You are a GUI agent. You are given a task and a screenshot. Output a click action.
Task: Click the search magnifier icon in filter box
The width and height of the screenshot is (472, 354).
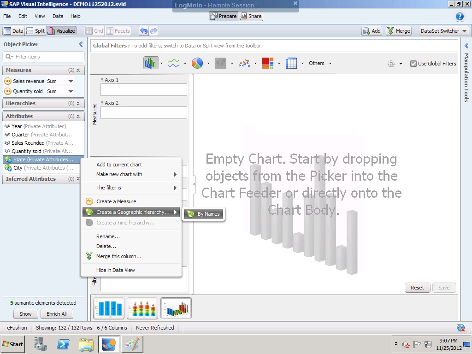(x=9, y=57)
